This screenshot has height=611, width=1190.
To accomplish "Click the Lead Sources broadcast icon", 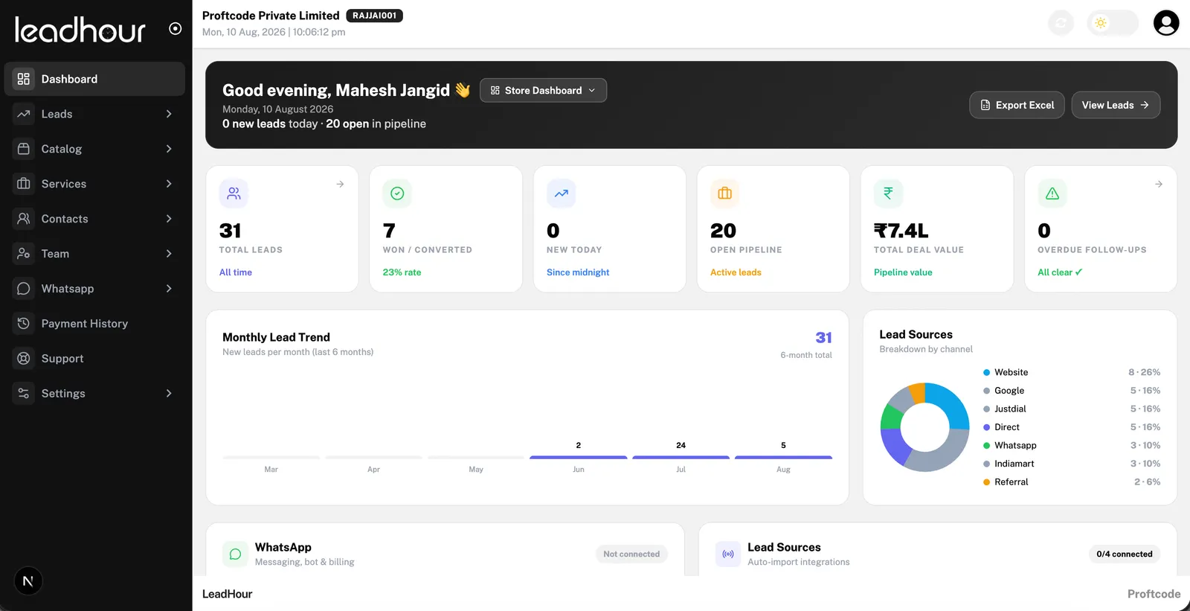I will (x=728, y=554).
